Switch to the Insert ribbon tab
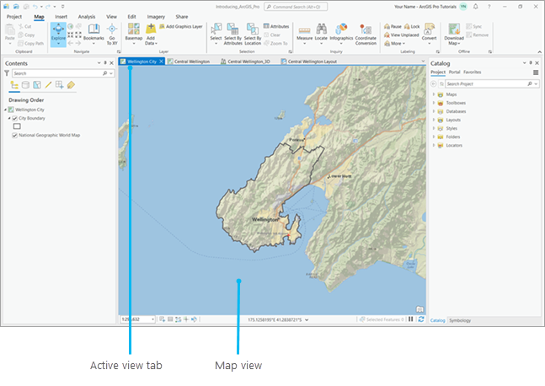Image resolution: width=545 pixels, height=386 pixels. 61,17
